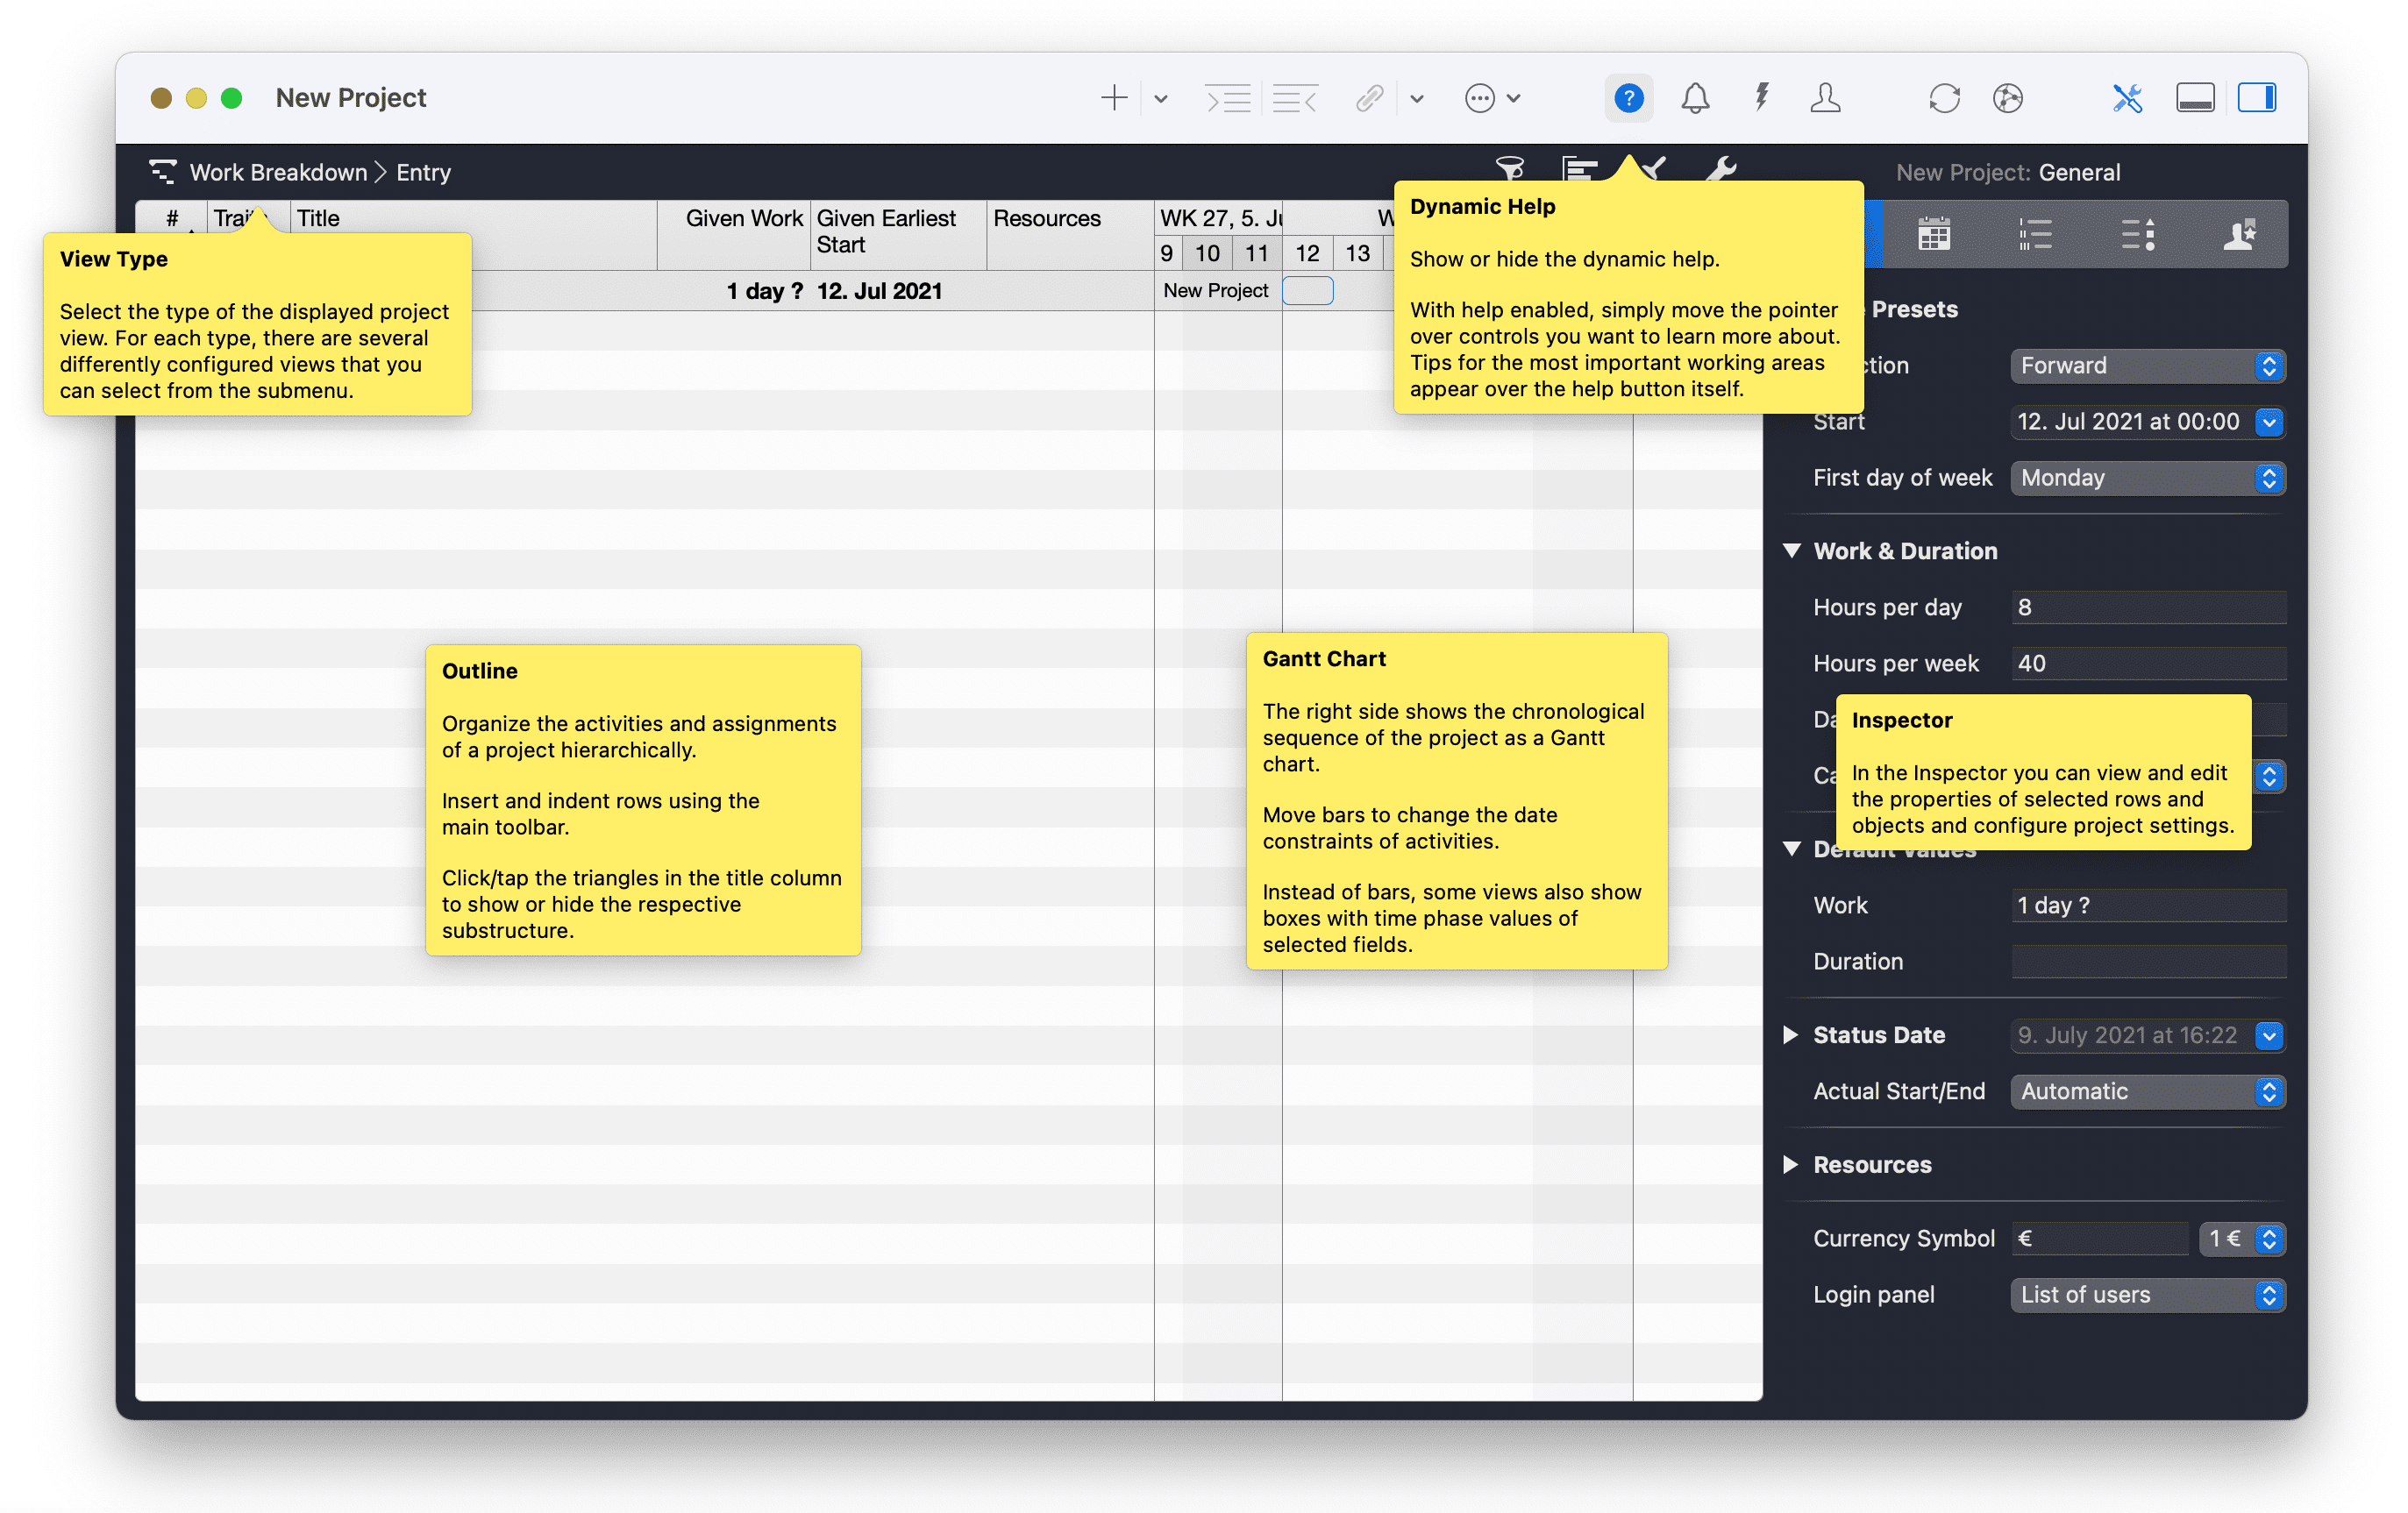The image size is (2408, 1513).
Task: Expand the Resources section triangle
Action: [x=1791, y=1164]
